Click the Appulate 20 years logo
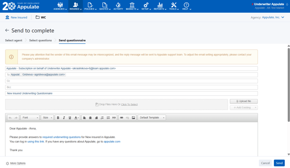290x168 pixels. [x=21, y=6]
